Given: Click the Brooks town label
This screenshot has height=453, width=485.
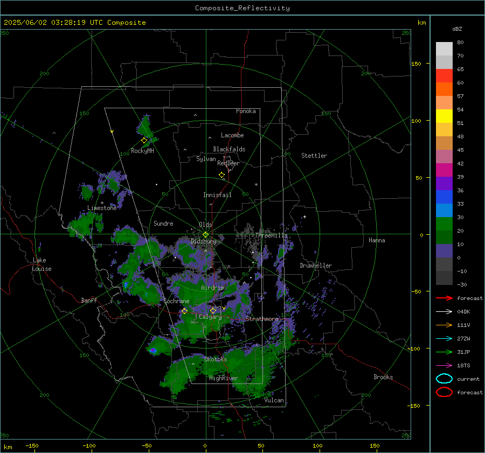Looking at the screenshot, I should (x=383, y=377).
